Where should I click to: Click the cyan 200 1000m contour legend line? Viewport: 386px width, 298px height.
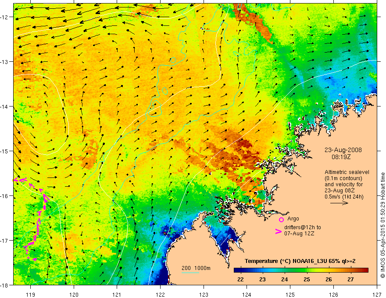[x=190, y=273]
